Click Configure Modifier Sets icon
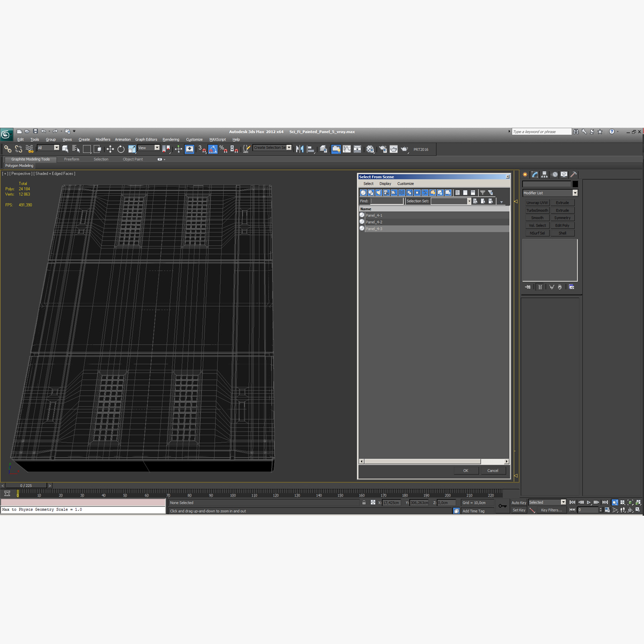The width and height of the screenshot is (644, 644). 572,287
